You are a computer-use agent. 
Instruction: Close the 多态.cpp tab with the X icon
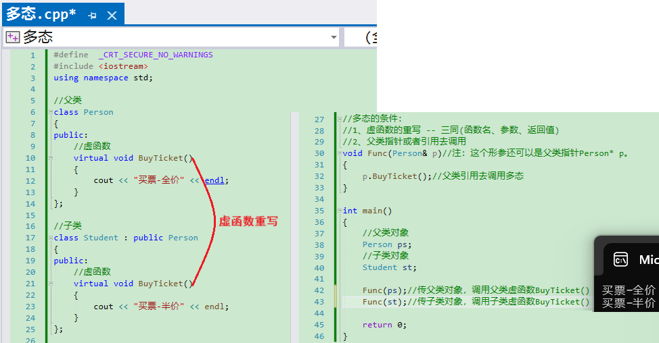pyautogui.click(x=112, y=16)
